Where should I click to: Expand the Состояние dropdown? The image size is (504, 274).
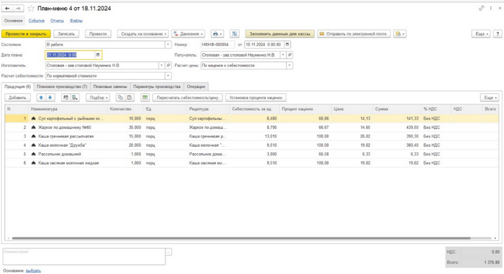coord(168,45)
